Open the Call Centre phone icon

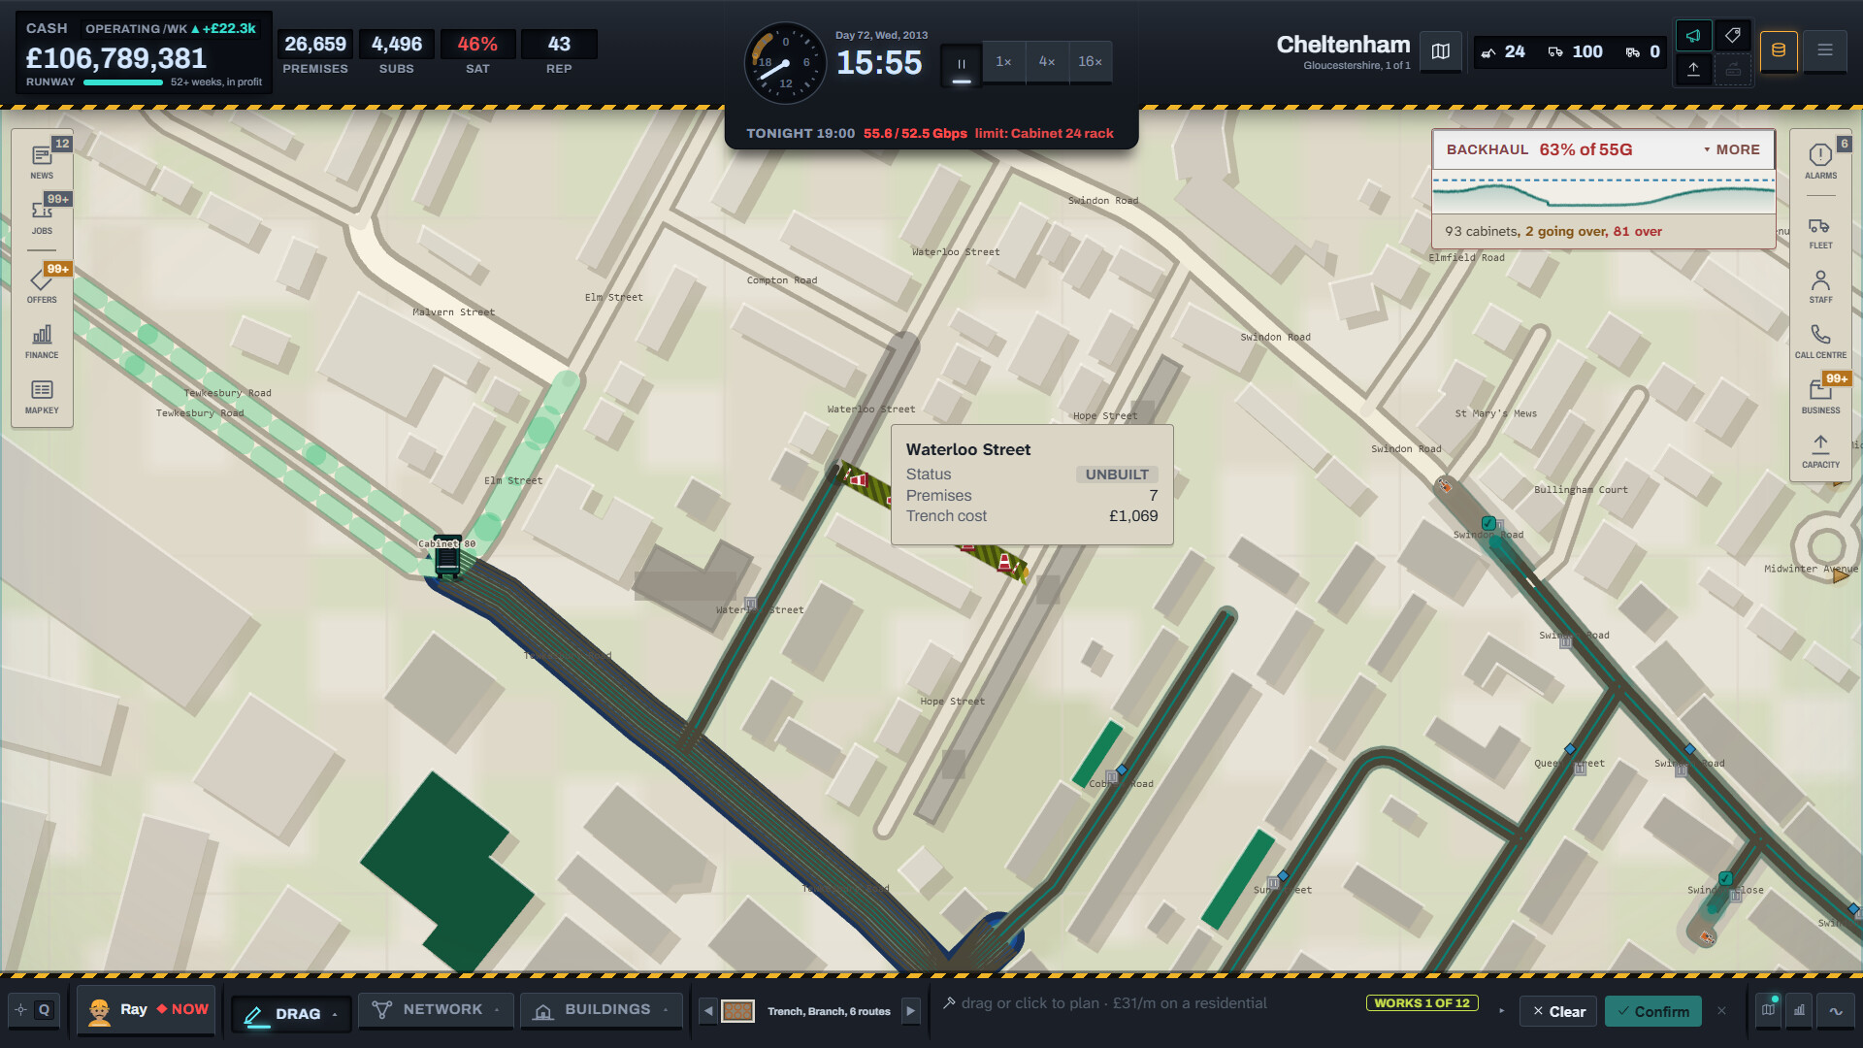(x=1820, y=341)
